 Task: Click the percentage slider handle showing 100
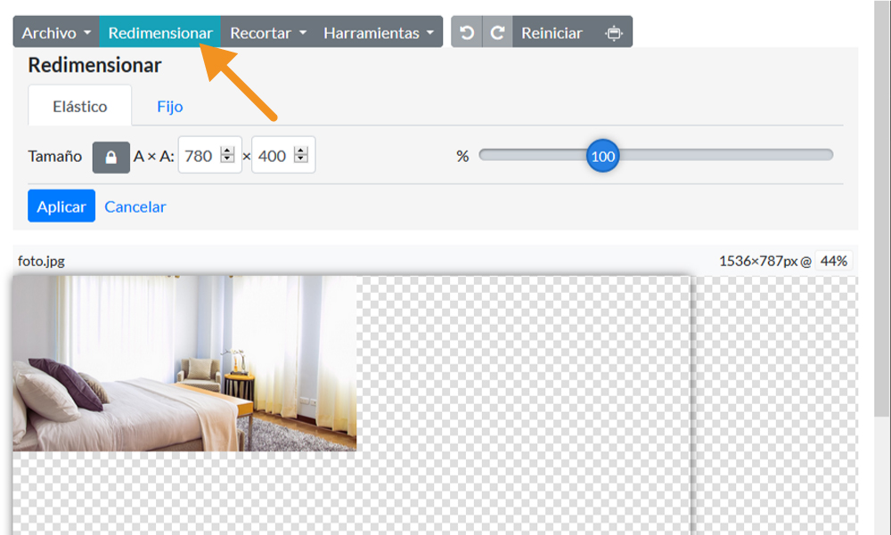[x=603, y=156]
